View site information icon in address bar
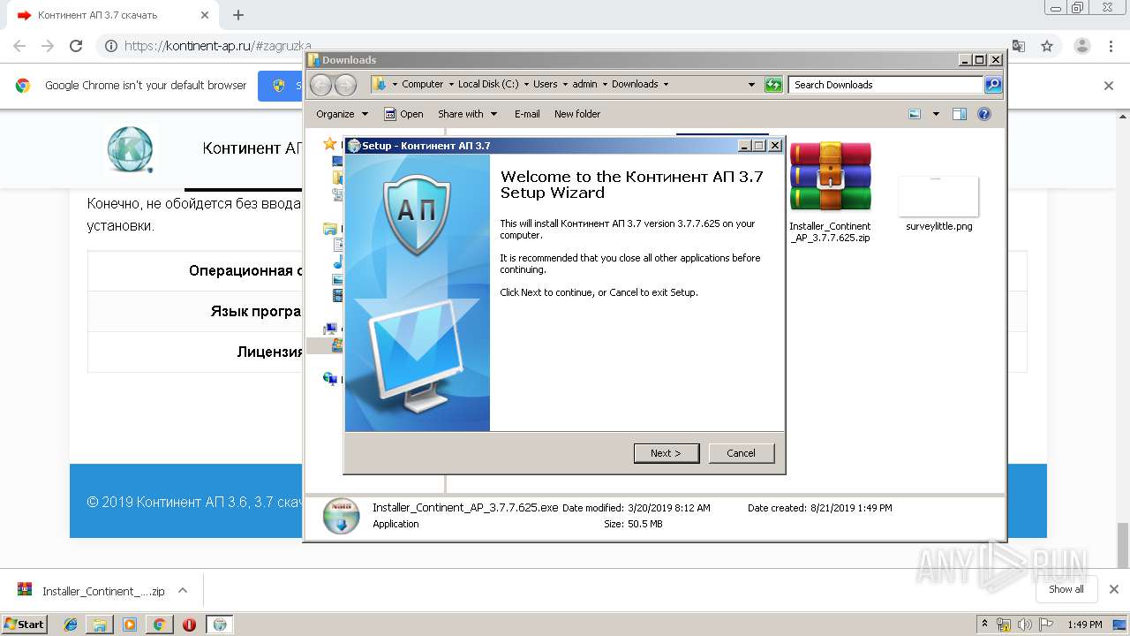The width and height of the screenshot is (1130, 636). (x=110, y=46)
